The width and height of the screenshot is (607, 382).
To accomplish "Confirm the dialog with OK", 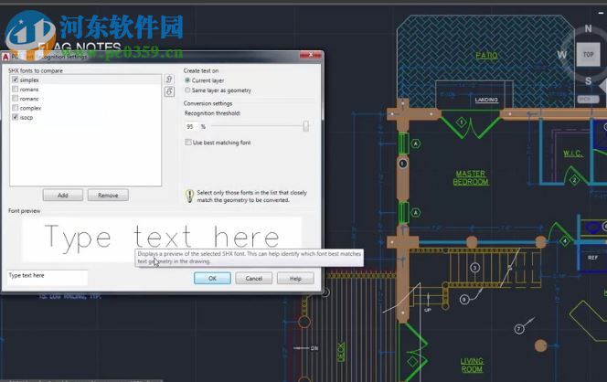I will pos(212,279).
